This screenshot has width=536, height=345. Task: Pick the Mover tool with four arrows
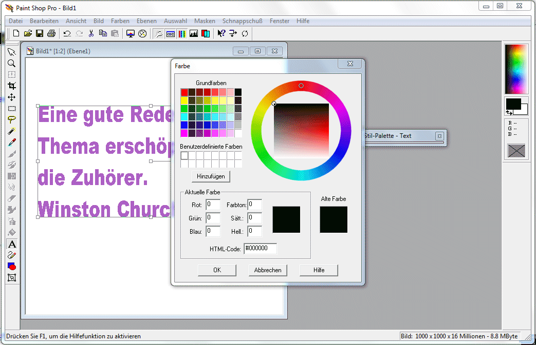click(x=12, y=97)
